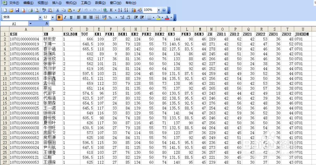316x165 pixels.
Task: Copy the selected cells
Action: (64, 10)
